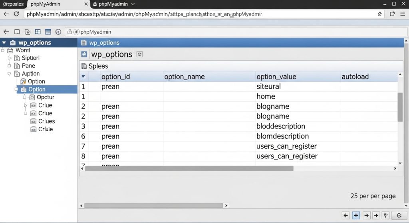Viewport: 409px width, 223px height.
Task: Toggle the expand box beside Pane
Action: click(x=9, y=66)
